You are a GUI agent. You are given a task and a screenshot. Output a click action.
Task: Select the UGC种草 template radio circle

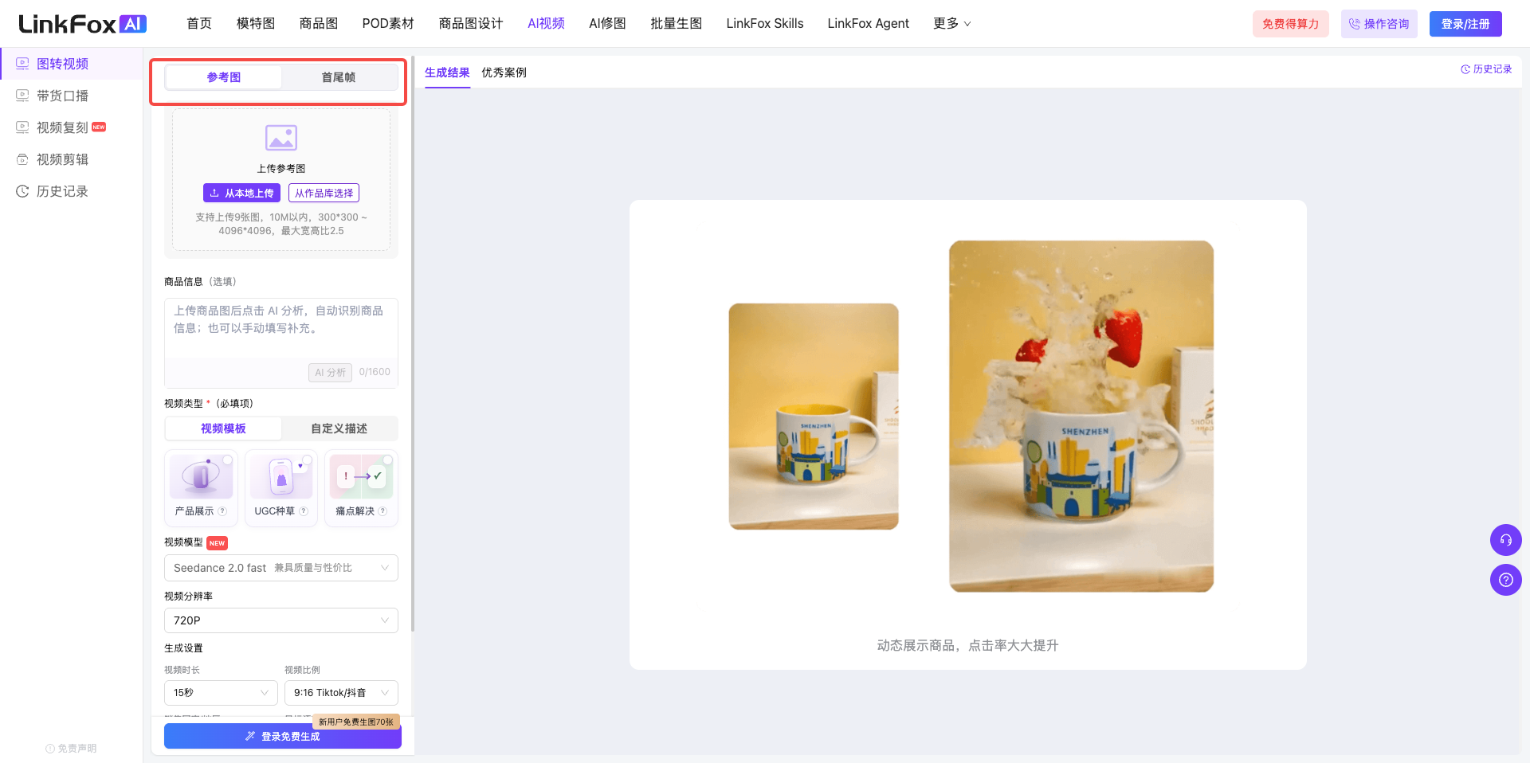point(307,460)
